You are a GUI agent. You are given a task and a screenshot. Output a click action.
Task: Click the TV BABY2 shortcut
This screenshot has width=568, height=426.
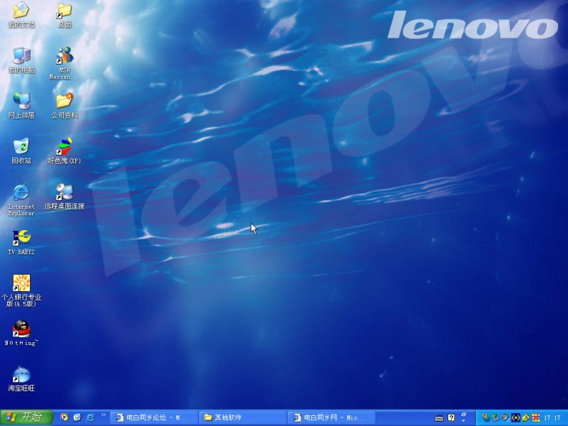(21, 238)
